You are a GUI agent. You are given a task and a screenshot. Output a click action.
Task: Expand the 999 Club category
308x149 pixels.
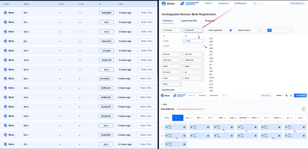click(x=172, y=54)
